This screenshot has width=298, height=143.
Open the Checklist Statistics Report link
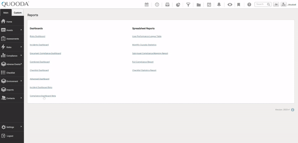pos(144,70)
